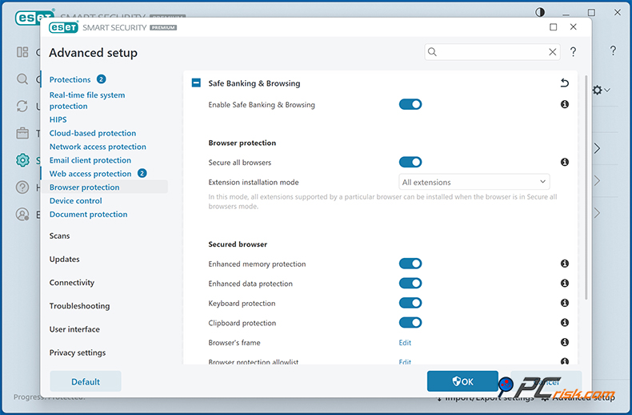Click info icon for Keyboard protection

coord(565,303)
